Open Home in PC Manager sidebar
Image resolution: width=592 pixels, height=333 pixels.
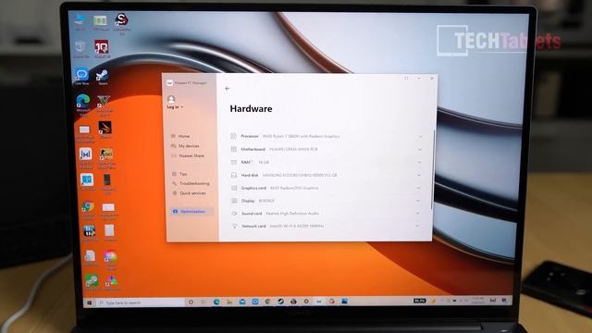tap(180, 136)
